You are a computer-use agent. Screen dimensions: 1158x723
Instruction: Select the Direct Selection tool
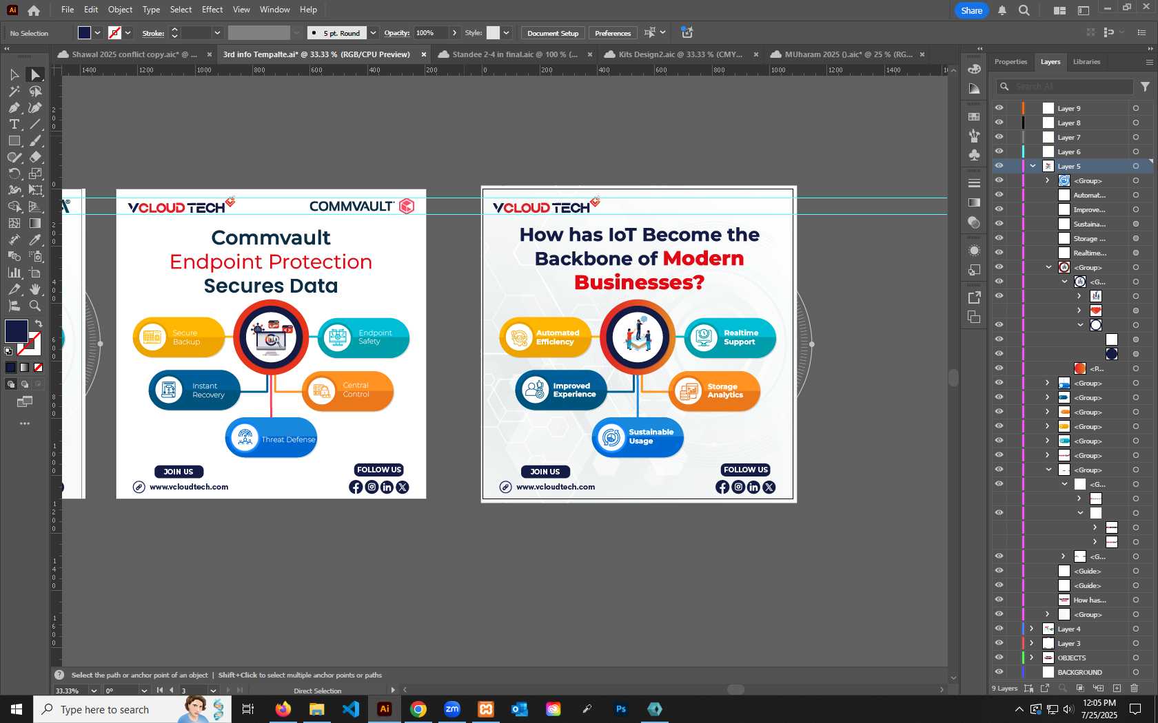pos(35,74)
